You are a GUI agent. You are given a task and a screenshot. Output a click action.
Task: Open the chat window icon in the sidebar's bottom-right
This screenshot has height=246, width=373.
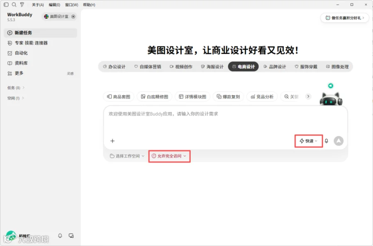coord(71,236)
